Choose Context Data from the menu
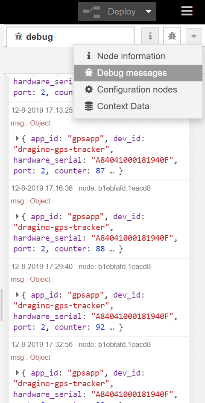 tap(138, 106)
